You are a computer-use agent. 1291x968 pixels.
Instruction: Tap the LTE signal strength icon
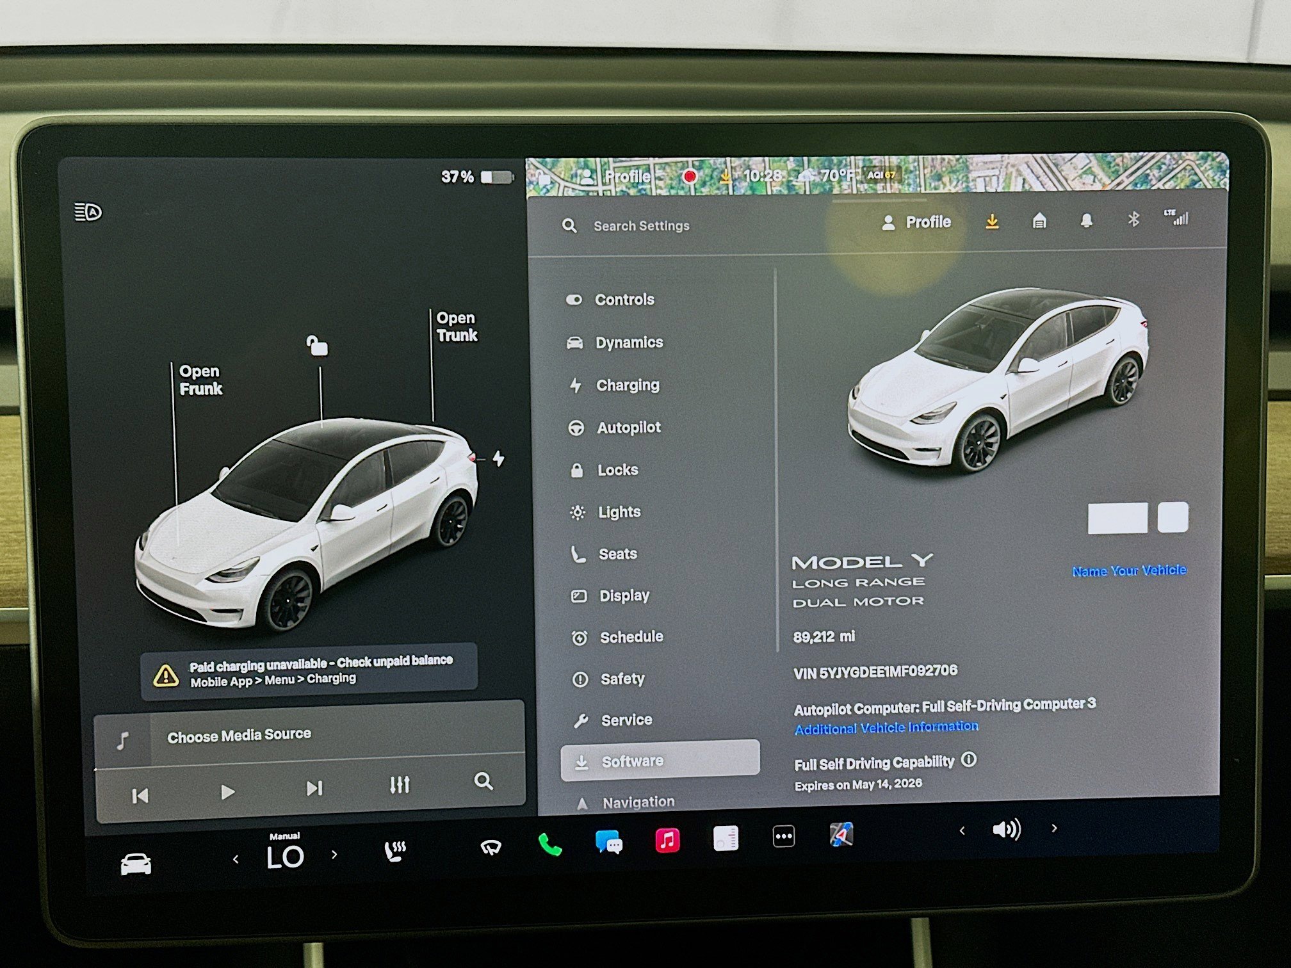pyautogui.click(x=1176, y=217)
